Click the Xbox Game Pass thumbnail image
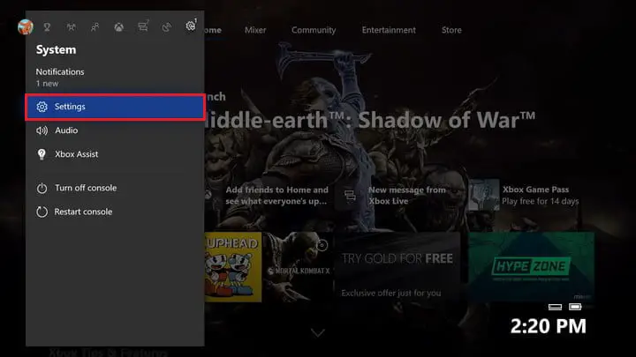 coord(483,196)
